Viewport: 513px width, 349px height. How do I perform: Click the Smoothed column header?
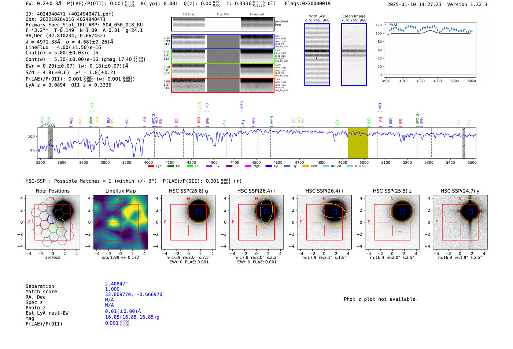coord(256,15)
